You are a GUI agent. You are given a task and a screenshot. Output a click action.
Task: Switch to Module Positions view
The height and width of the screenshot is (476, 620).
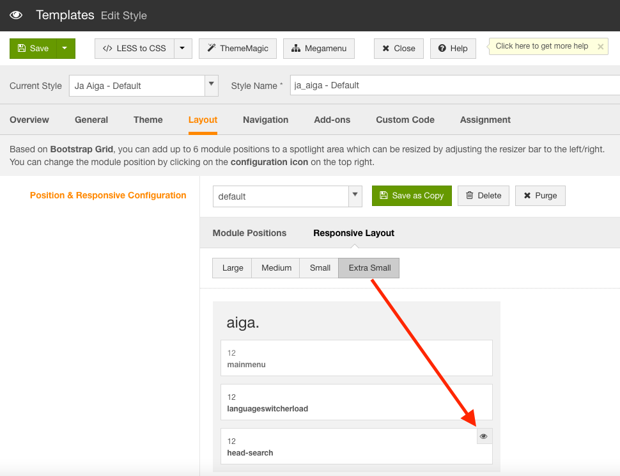coord(249,233)
